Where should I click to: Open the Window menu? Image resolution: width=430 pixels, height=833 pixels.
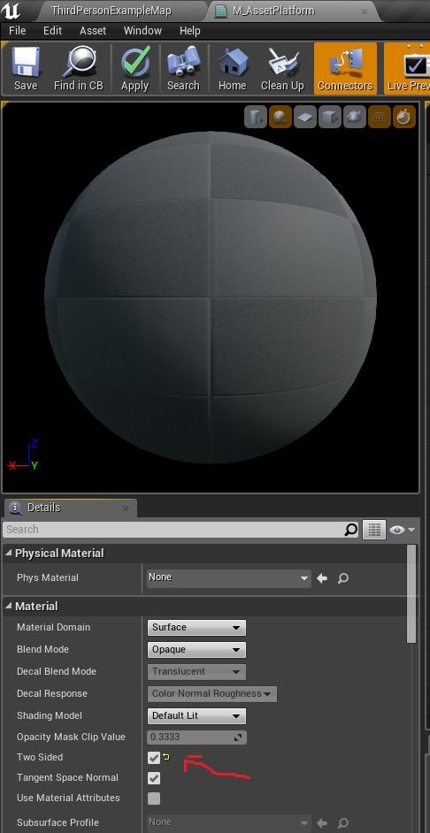click(x=142, y=31)
